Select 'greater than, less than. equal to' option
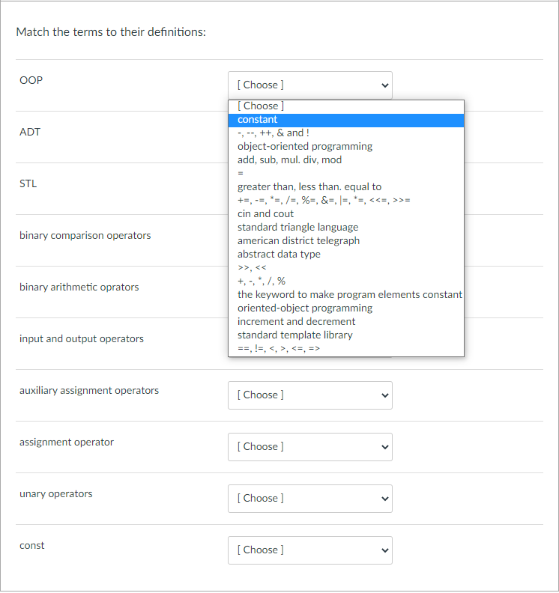559x593 pixels. 309,187
